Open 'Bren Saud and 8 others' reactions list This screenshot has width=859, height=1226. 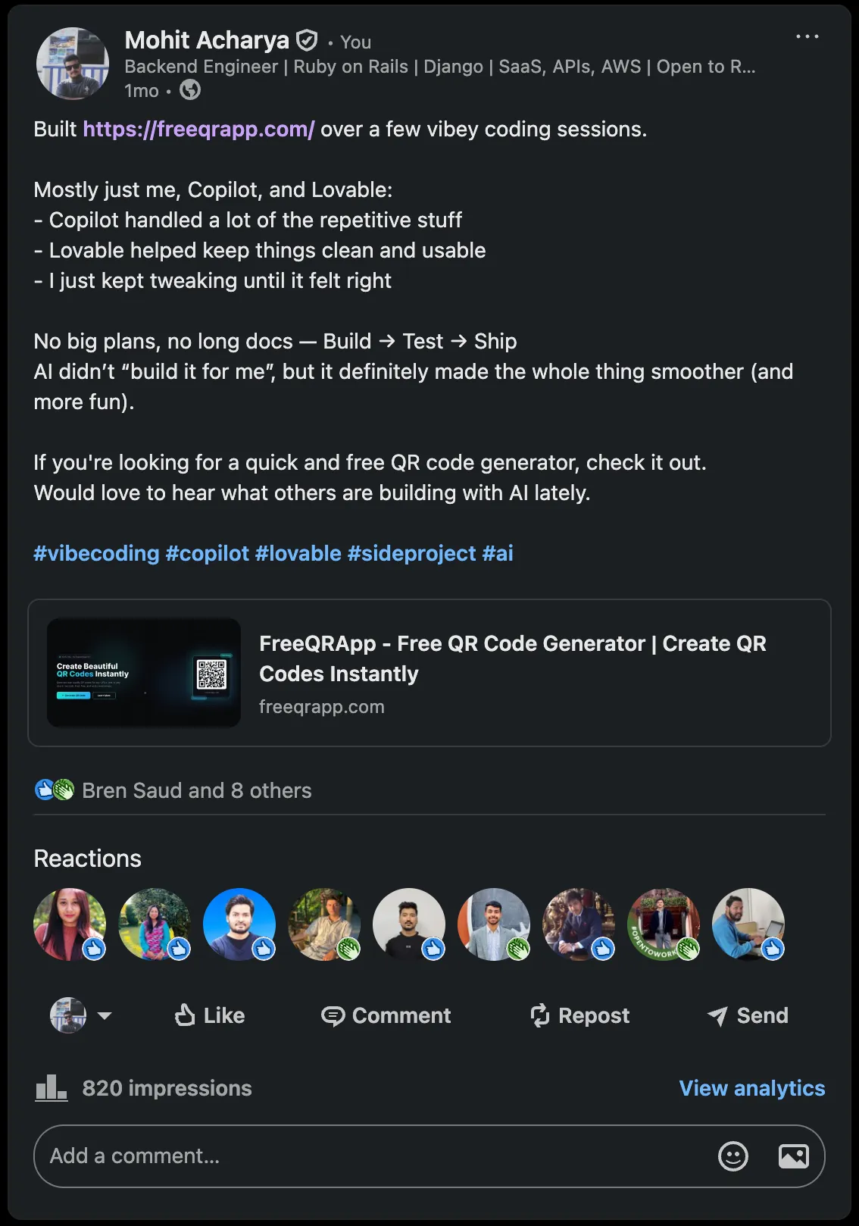(197, 790)
